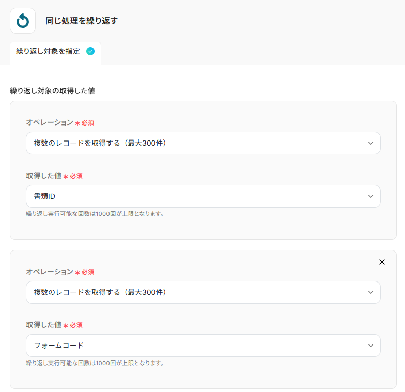Screen dimensions: 405x392
Task: Click the teal checkmark badge on the tab
Action: tap(90, 51)
